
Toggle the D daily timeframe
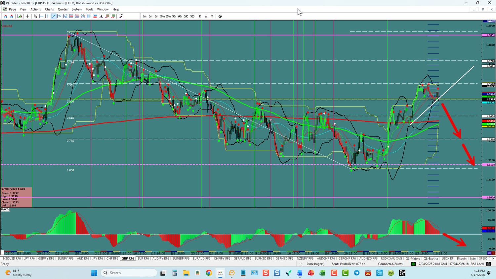(200, 16)
